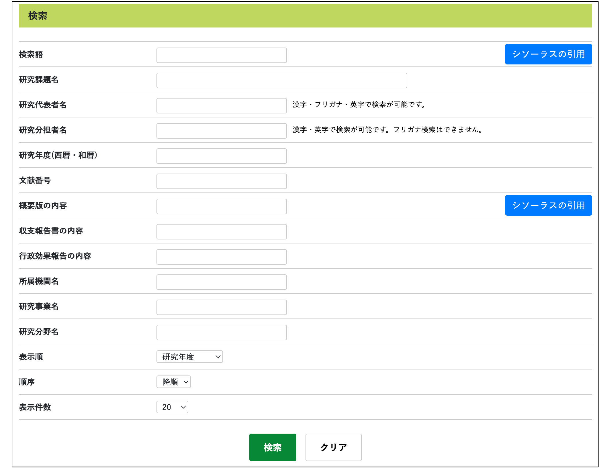Click the 研究代表者名 text box
Screen dimensions: 599x468
[222, 106]
